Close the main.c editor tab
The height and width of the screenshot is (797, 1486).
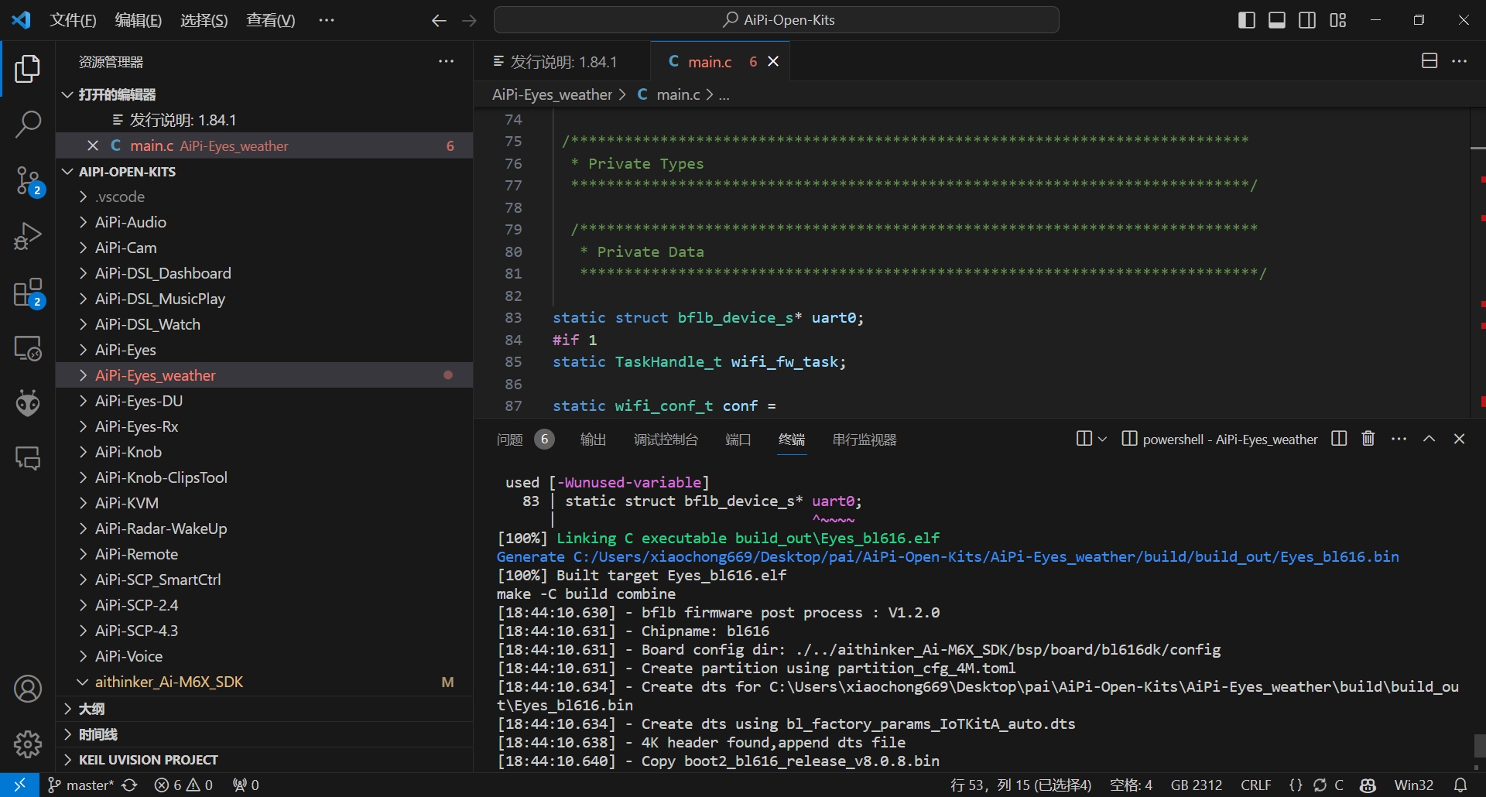[x=773, y=62]
